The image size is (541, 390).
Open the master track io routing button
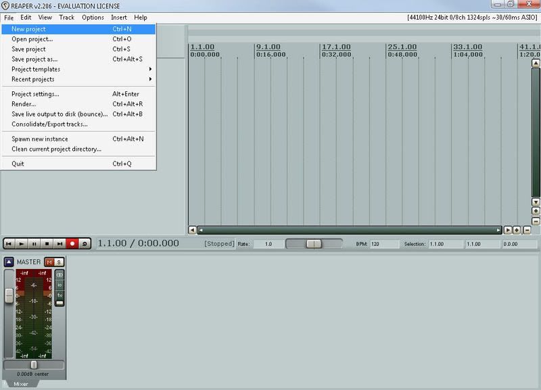[60, 285]
